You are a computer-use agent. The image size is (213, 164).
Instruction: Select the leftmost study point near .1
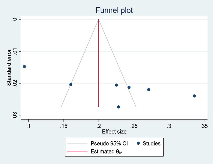pos(24,67)
